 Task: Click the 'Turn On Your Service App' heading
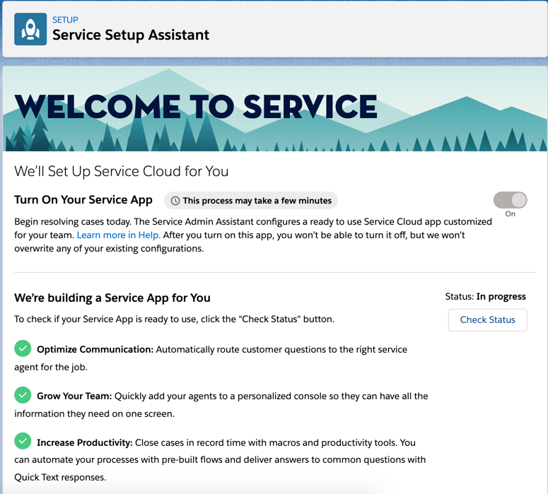[83, 200]
